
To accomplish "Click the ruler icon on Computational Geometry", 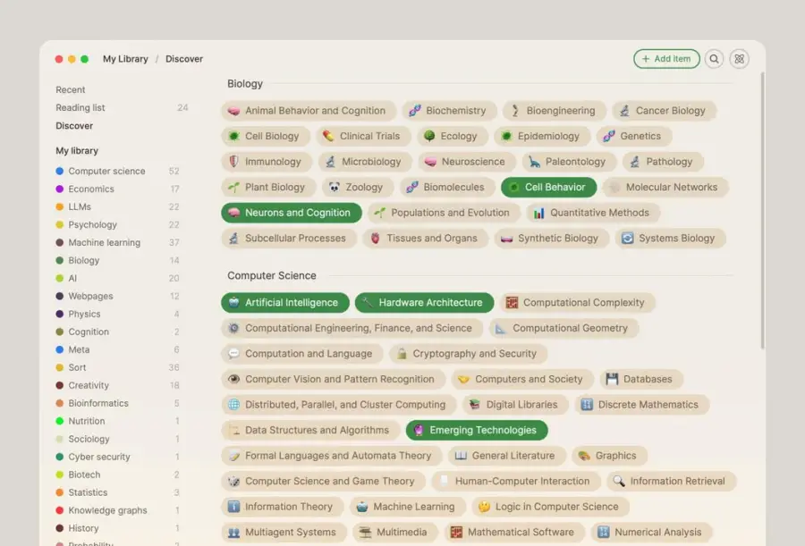I will point(501,329).
